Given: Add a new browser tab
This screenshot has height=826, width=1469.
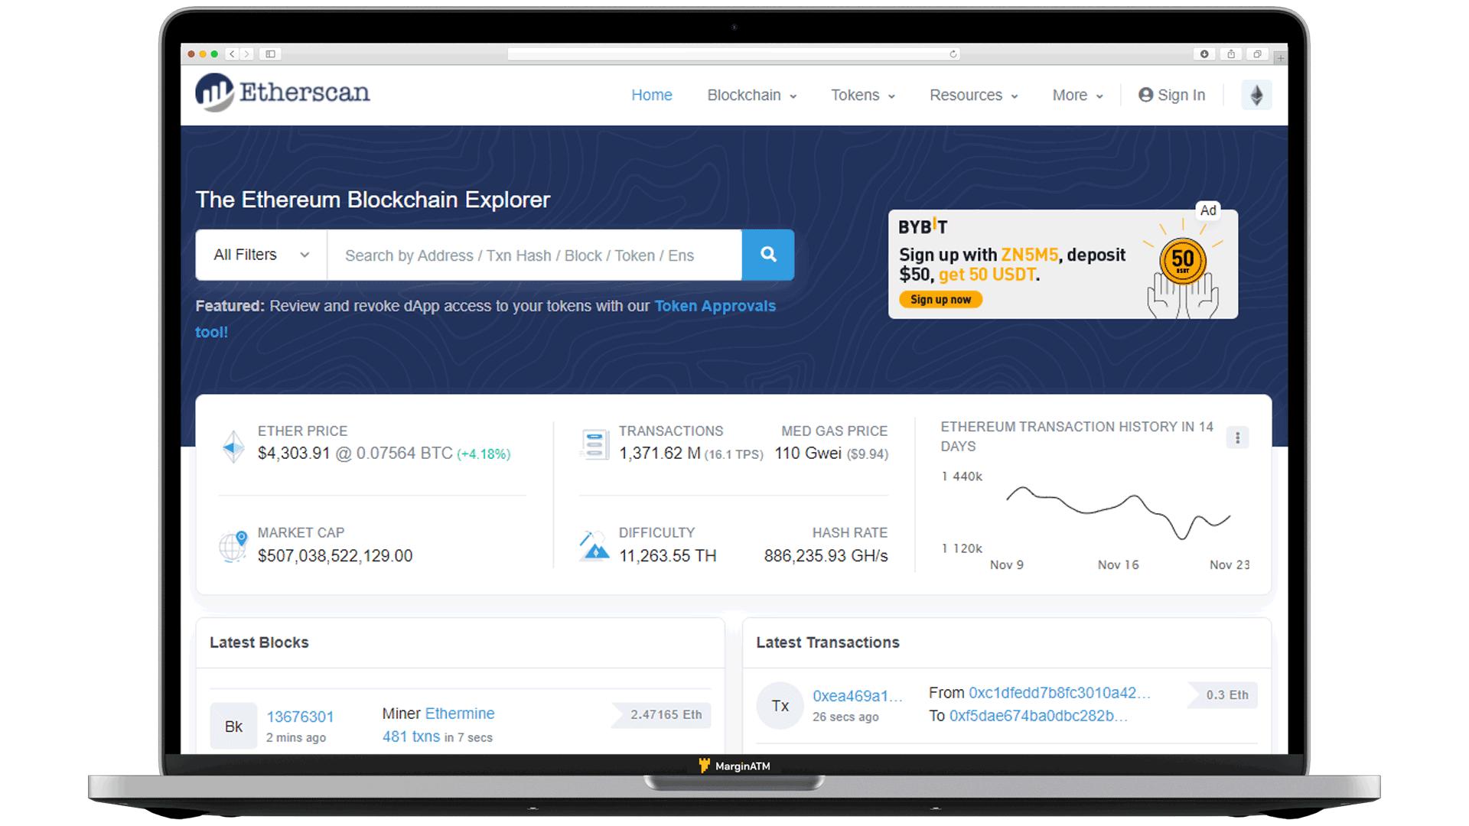Looking at the screenshot, I should (x=1280, y=57).
